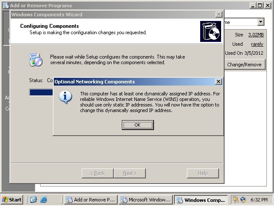Image resolution: width=275 pixels, height=207 pixels.
Task: Click the 6:32 PM clock
Action: click(259, 200)
